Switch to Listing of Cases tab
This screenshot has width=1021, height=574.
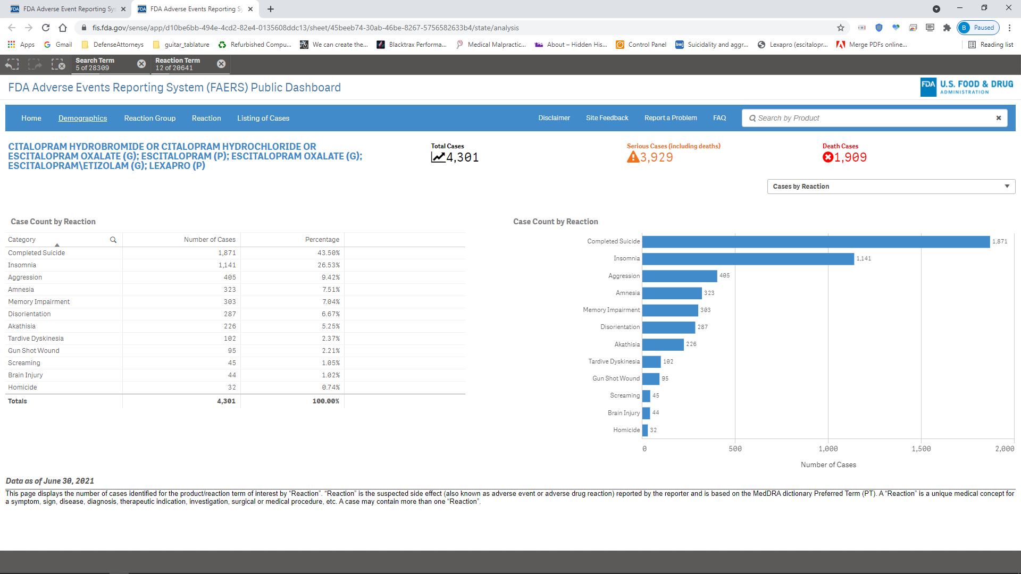coord(263,118)
